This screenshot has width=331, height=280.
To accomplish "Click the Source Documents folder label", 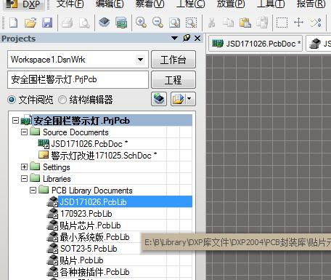I will click(x=75, y=132).
